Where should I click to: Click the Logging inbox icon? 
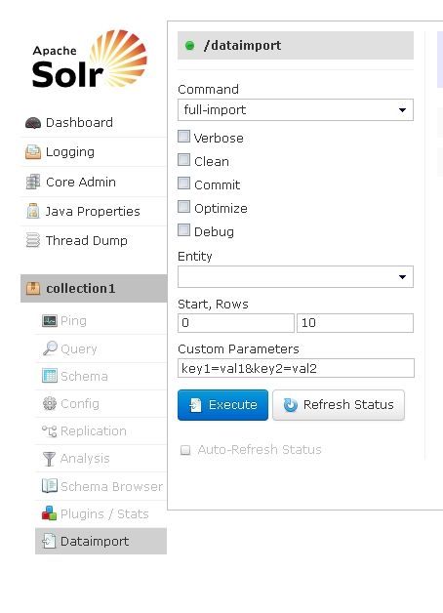33,152
